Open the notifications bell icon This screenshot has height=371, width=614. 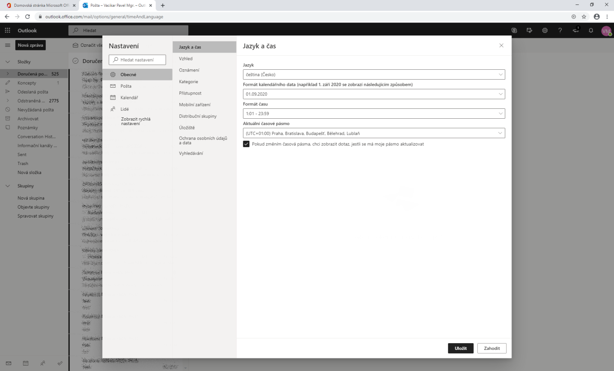click(591, 31)
